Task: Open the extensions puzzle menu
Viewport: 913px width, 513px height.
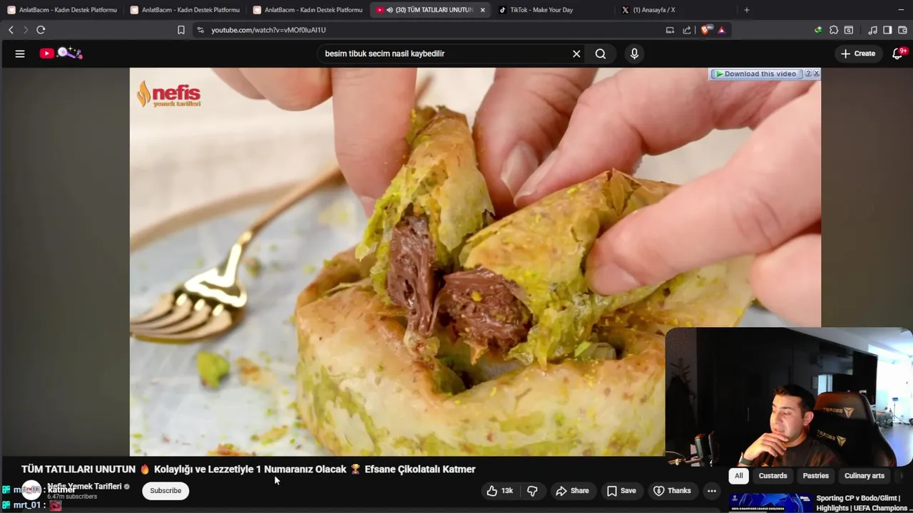Action: (833, 30)
